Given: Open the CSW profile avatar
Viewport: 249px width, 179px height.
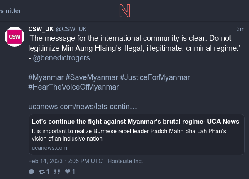Looking at the screenshot, I should click(x=15, y=37).
